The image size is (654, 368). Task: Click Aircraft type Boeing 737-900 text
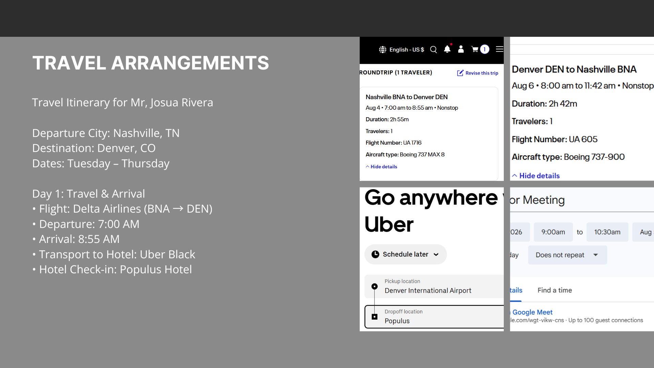[568, 157]
